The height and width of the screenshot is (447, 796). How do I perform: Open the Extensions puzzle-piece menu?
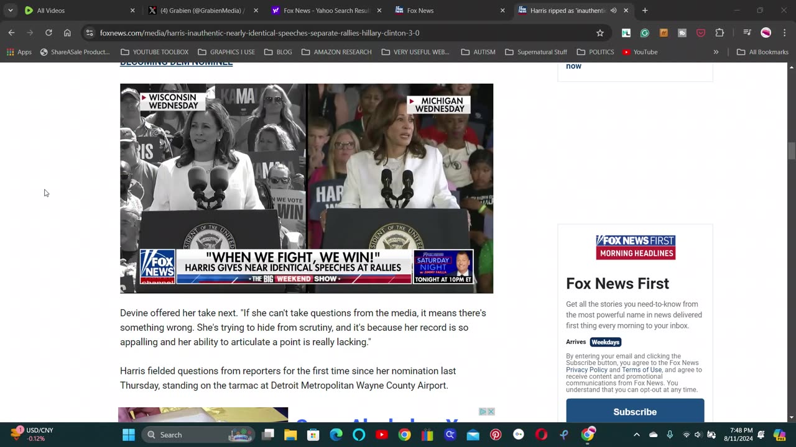[720, 33]
